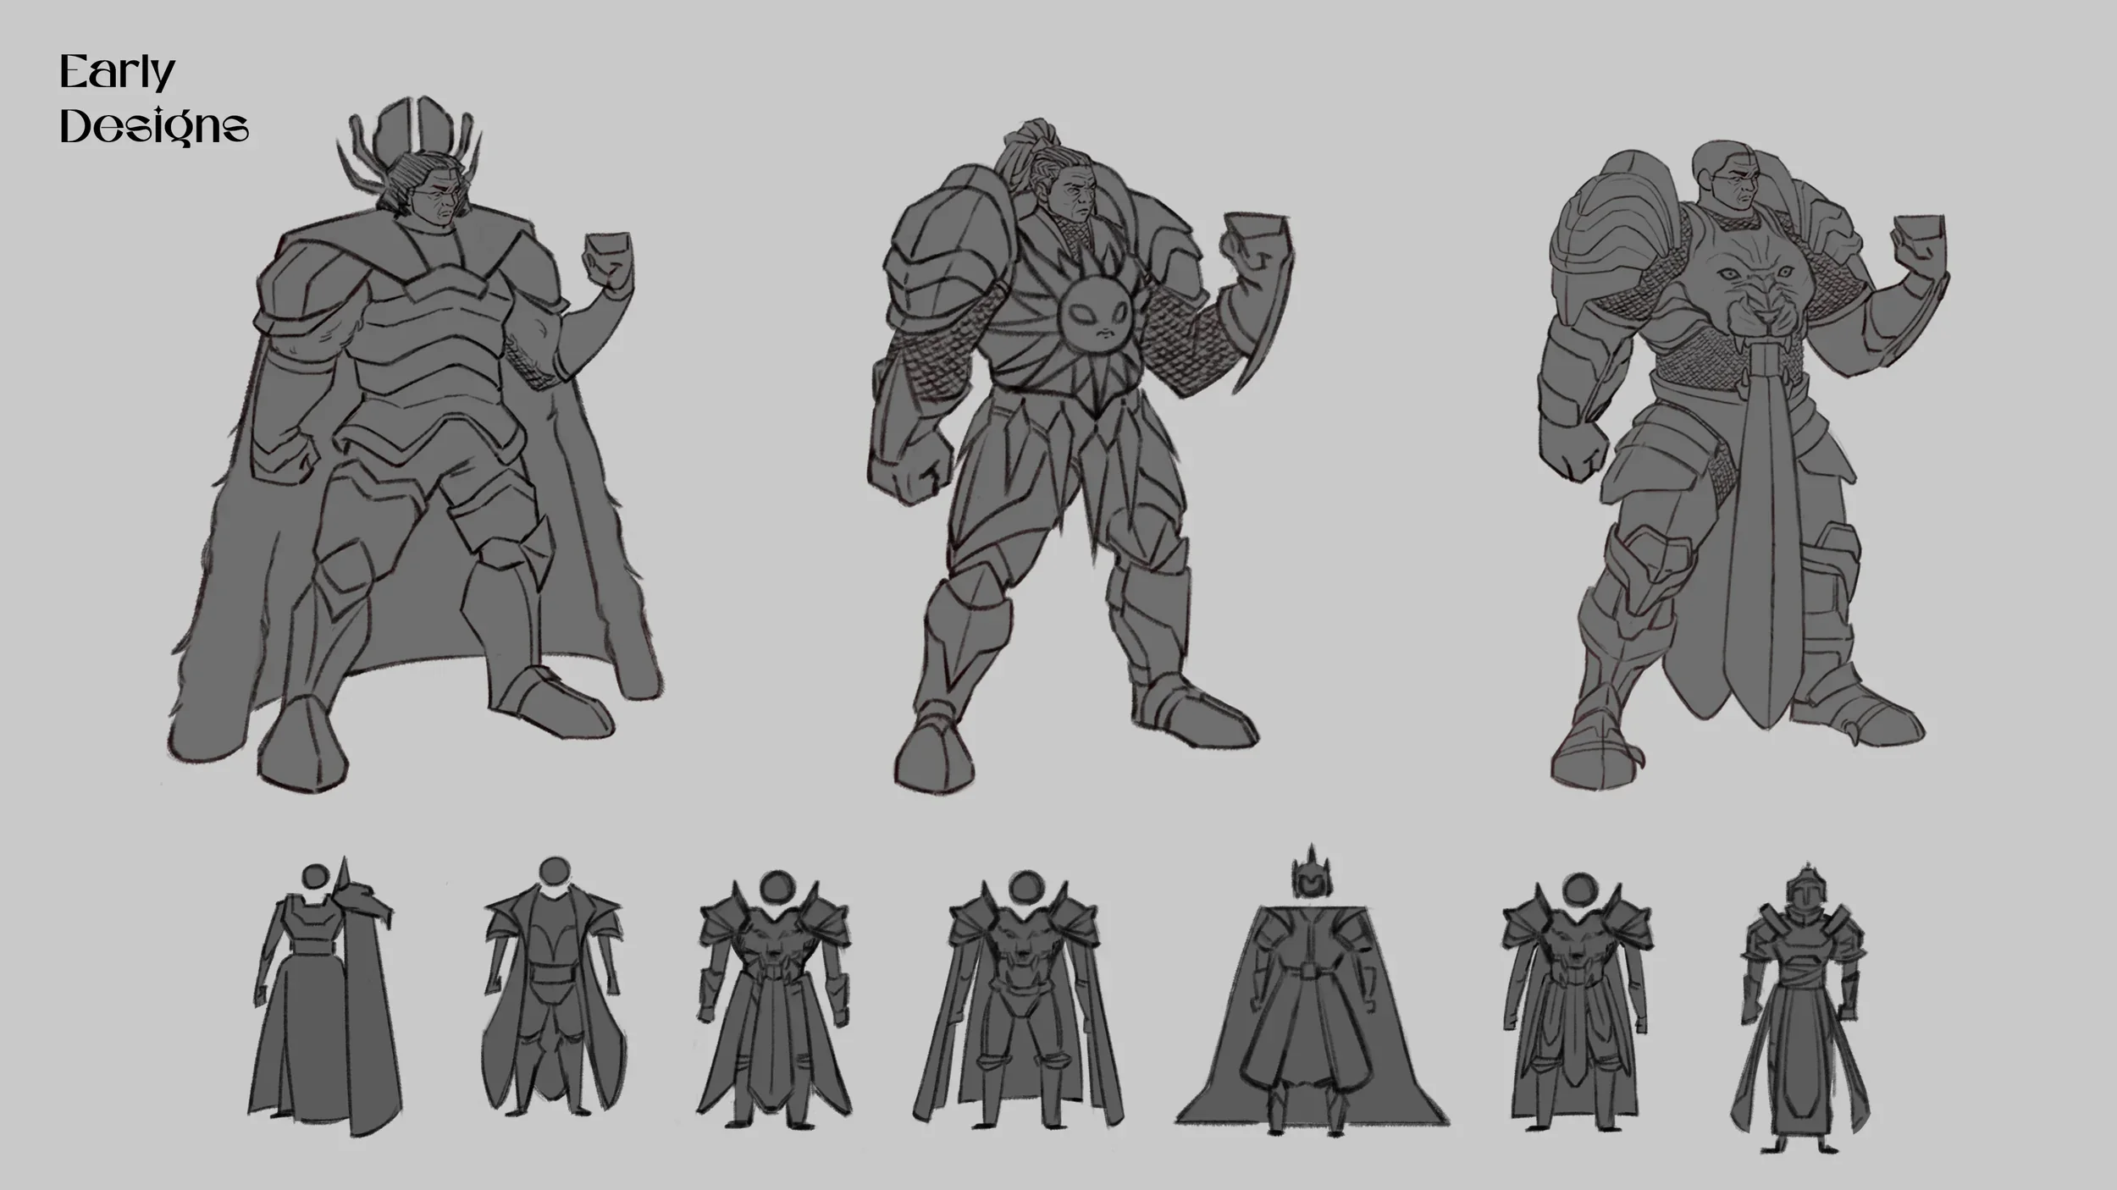
Task: Select the wide triangular cape silhouette
Action: coord(1311,1016)
